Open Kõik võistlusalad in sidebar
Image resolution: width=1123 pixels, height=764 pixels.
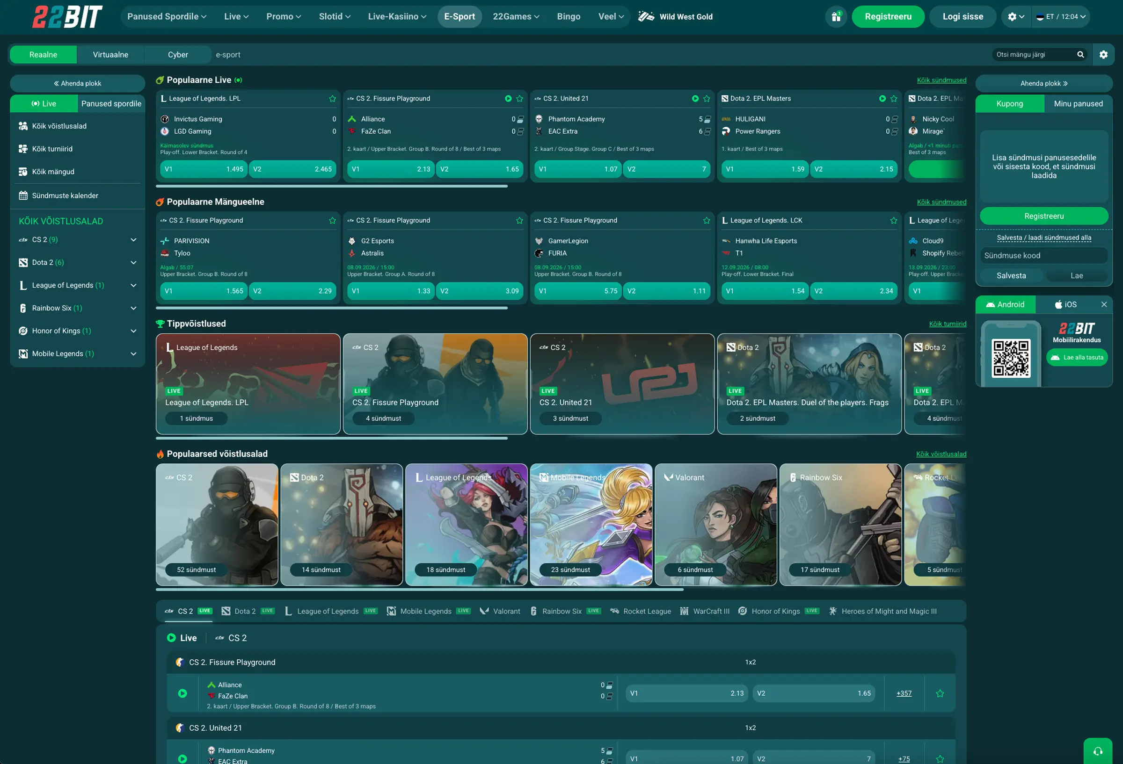(77, 126)
